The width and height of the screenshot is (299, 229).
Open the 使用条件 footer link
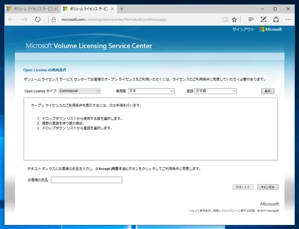click(205, 211)
